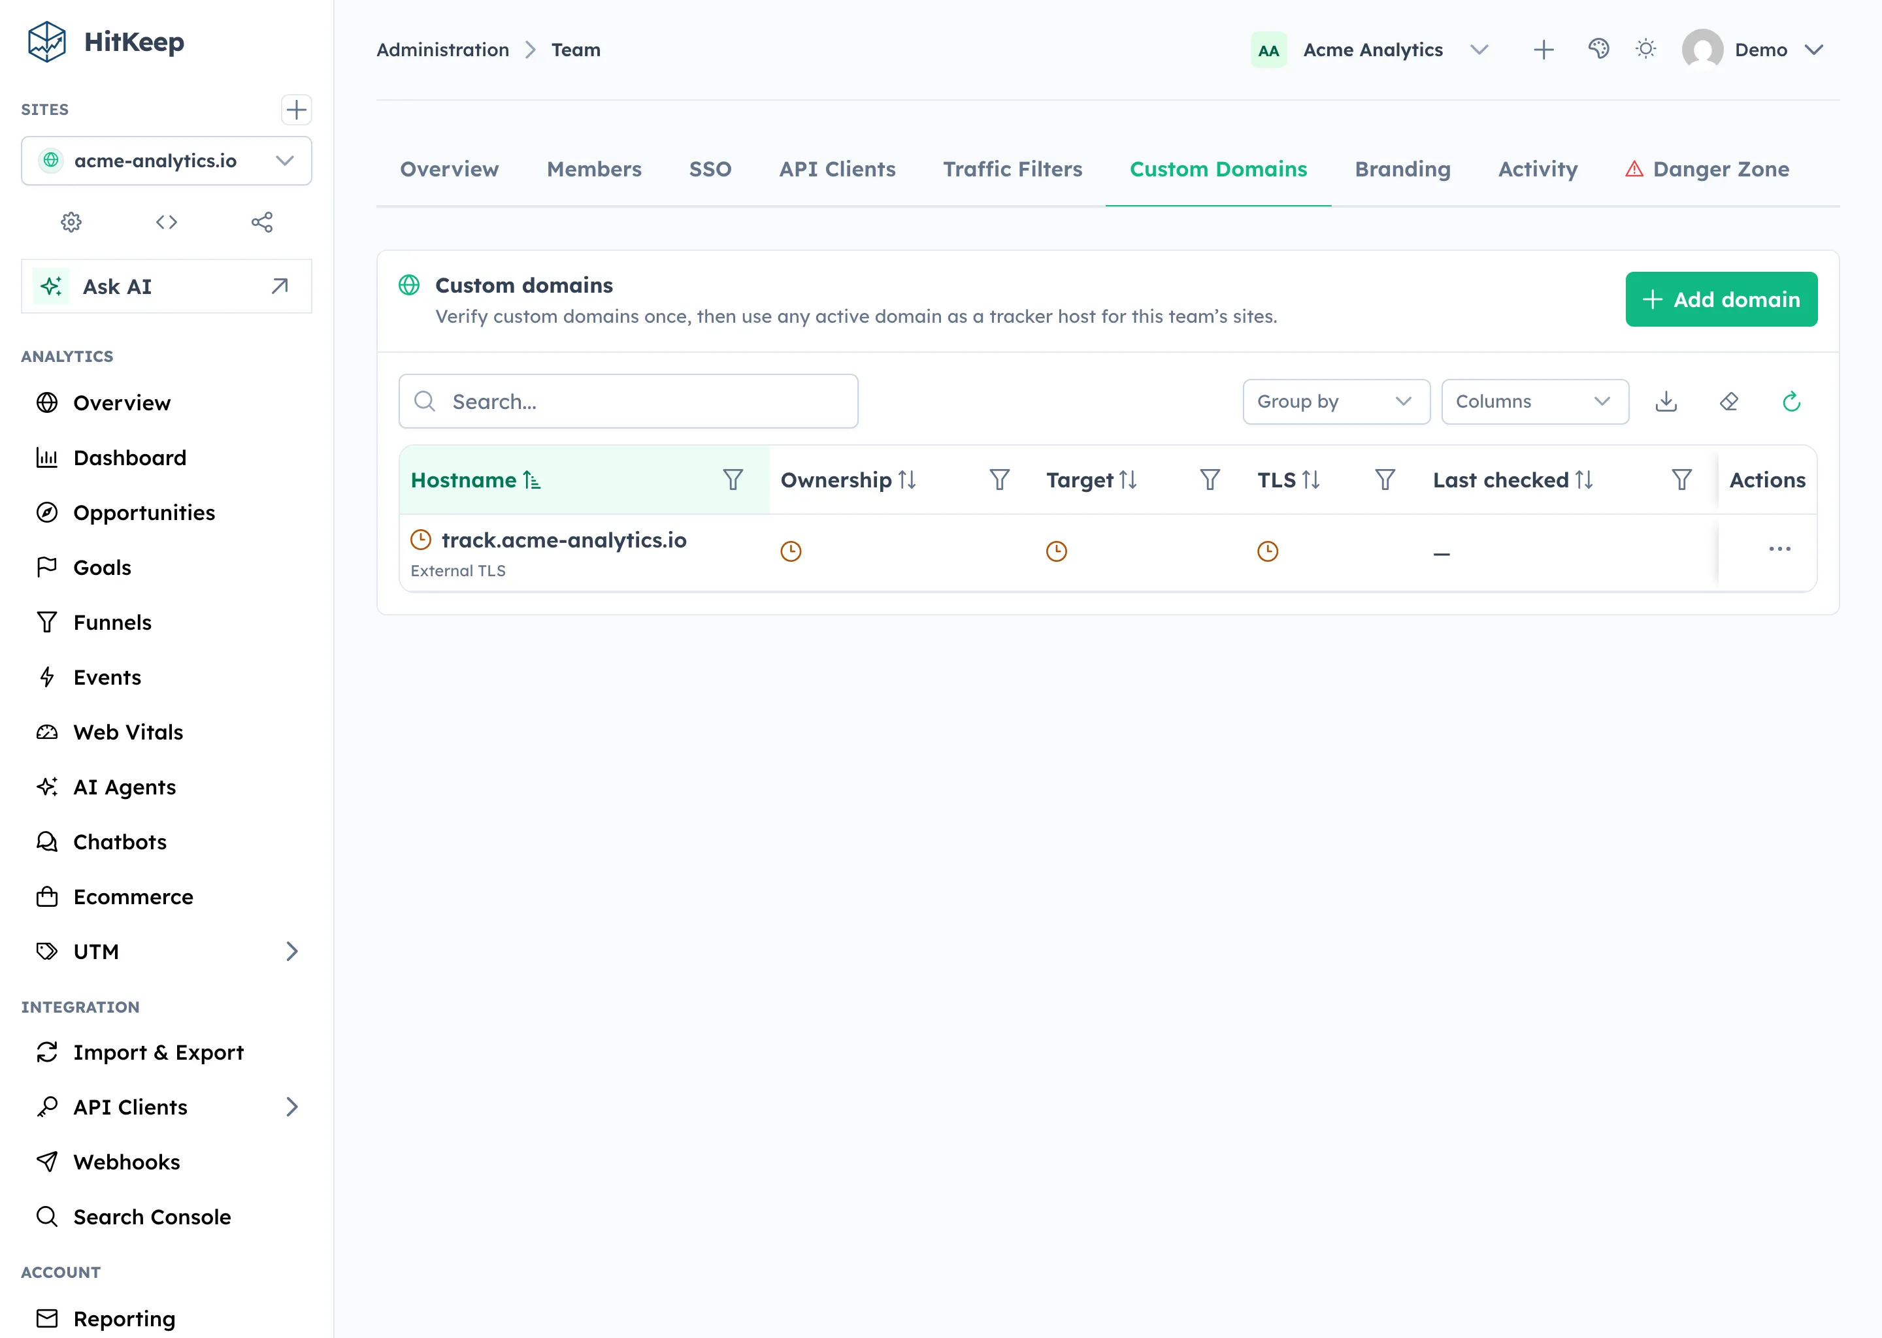Image resolution: width=1882 pixels, height=1338 pixels.
Task: Open the Columns dropdown
Action: pyautogui.click(x=1534, y=401)
